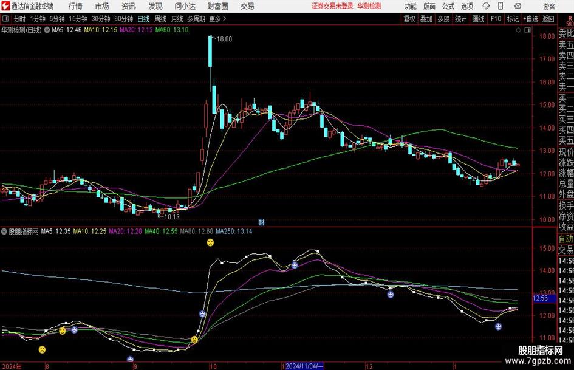Switch to the 分时 period tab
The height and width of the screenshot is (370, 574).
pyautogui.click(x=19, y=19)
